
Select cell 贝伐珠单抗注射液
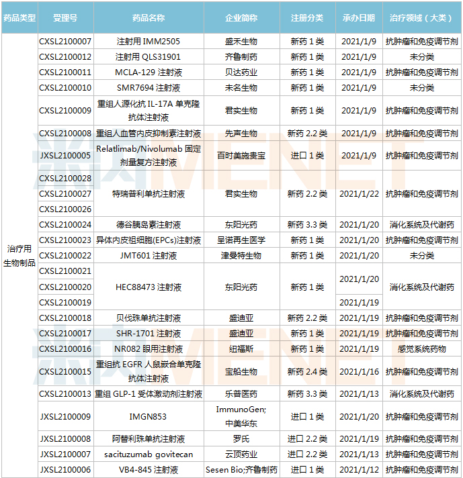click(x=149, y=318)
